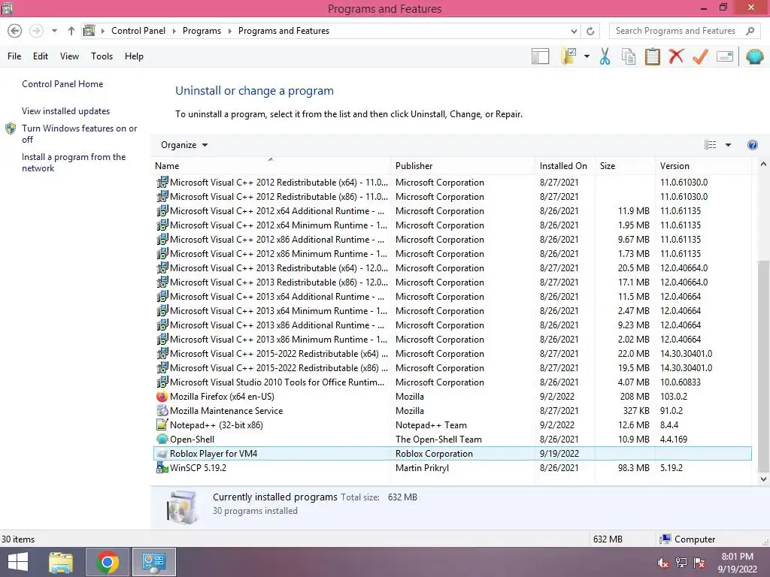The height and width of the screenshot is (577, 770).
Task: Open the folder options dropdown arrow
Action: pyautogui.click(x=587, y=56)
